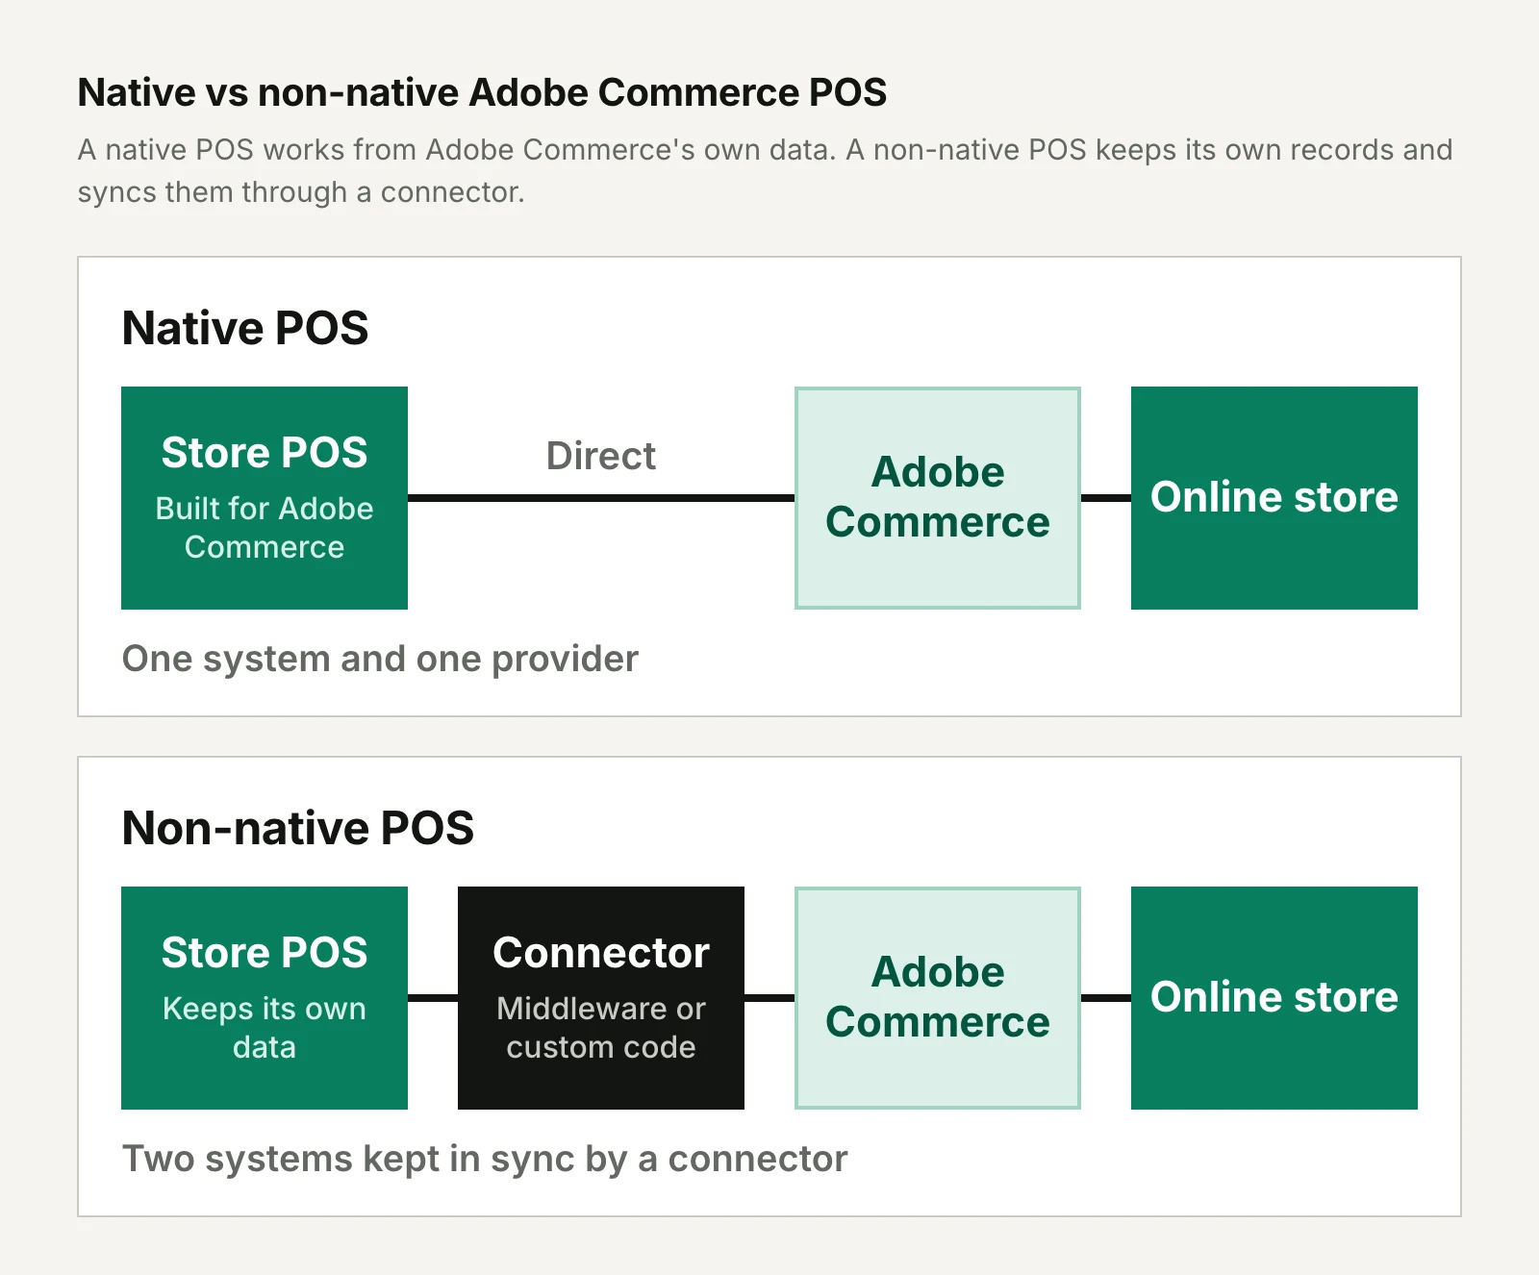This screenshot has width=1539, height=1275.
Task: Click the 'Non-native POS' section heading
Action: click(298, 828)
